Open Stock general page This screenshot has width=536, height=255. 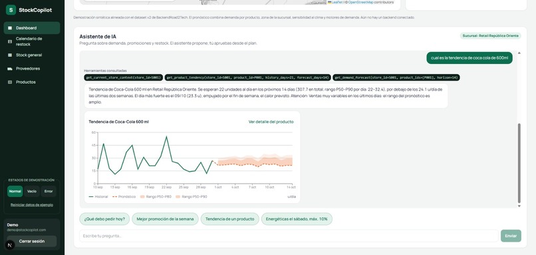click(x=32, y=55)
